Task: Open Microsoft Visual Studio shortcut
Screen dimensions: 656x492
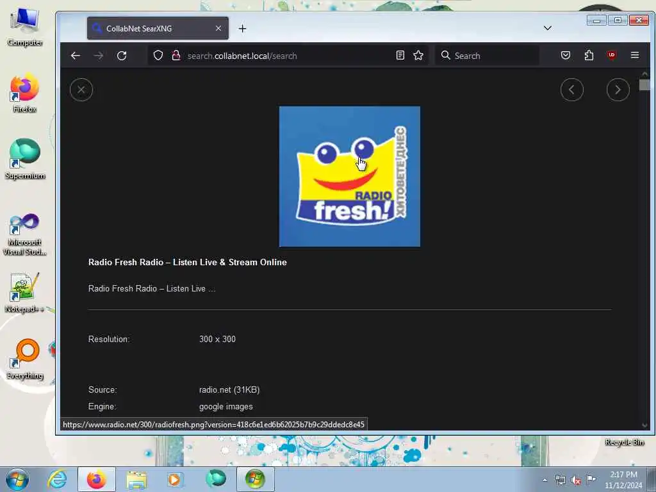Action: click(25, 234)
